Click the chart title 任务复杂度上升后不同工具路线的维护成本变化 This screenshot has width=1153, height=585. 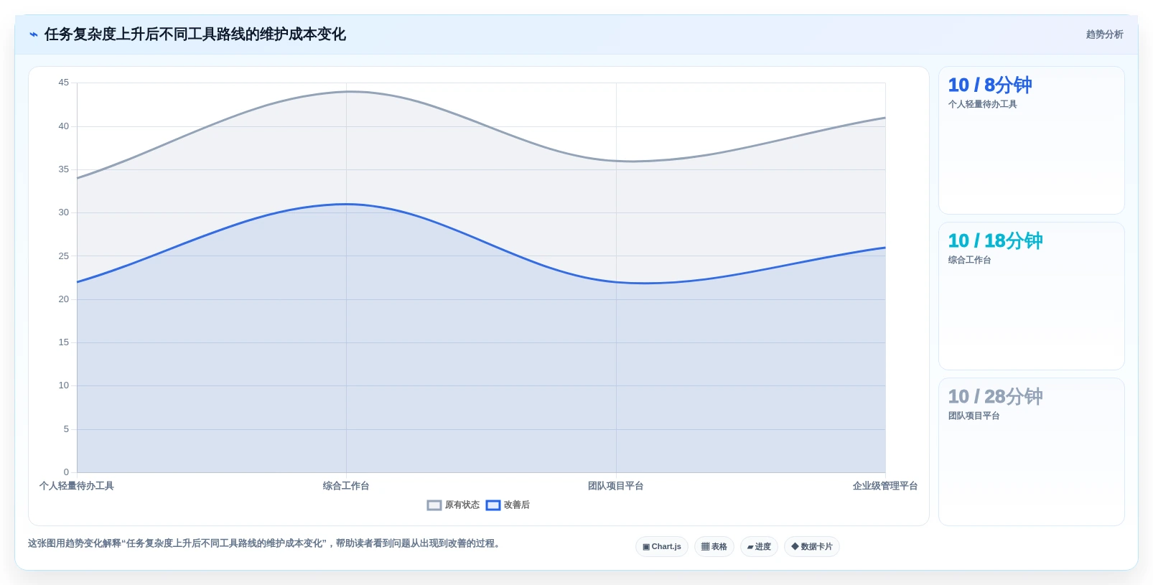pyautogui.click(x=195, y=34)
